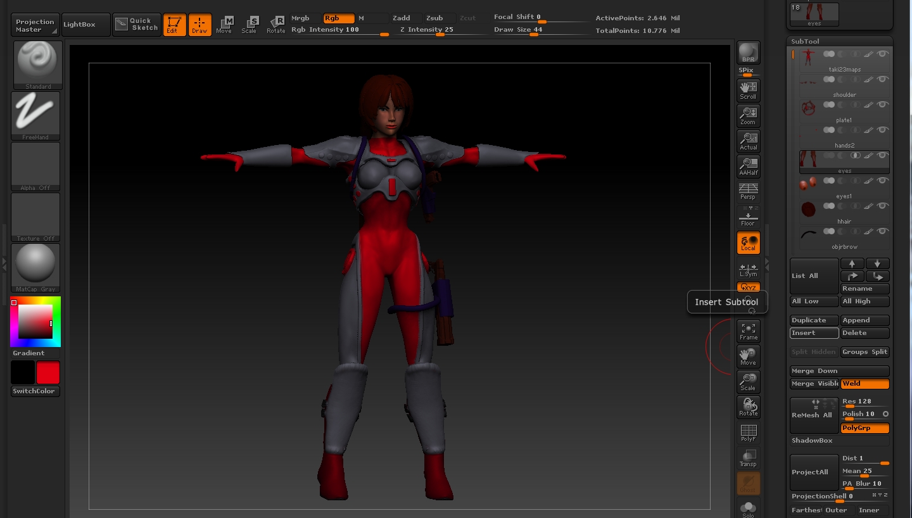Open the Texture Off slot

(35, 217)
